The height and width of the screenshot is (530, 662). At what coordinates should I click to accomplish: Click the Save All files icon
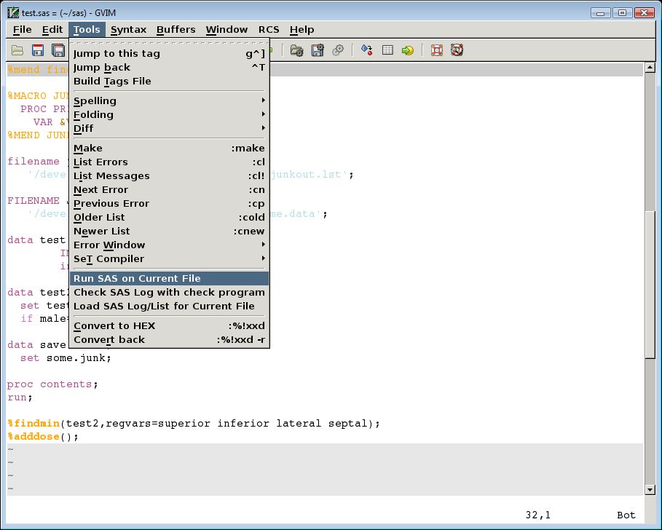[58, 51]
